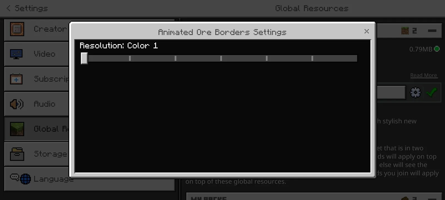Open Subscriptions calendar icon
Image resolution: width=445 pixels, height=200 pixels.
[x=16, y=79]
